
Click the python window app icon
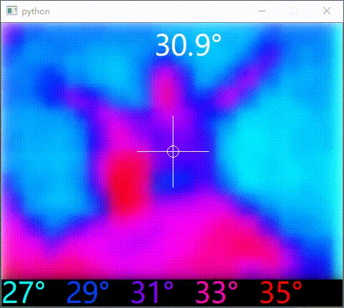tap(11, 11)
